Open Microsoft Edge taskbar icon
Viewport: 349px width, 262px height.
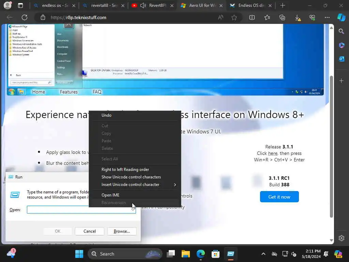click(x=200, y=254)
